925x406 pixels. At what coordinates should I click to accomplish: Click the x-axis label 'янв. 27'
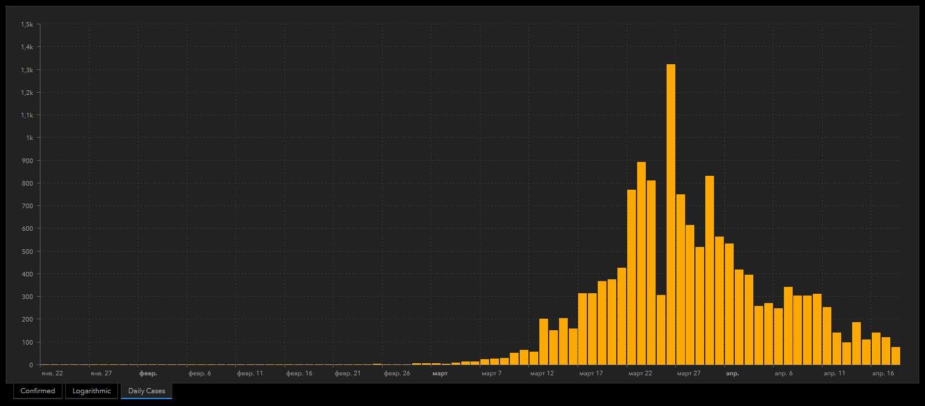point(101,374)
